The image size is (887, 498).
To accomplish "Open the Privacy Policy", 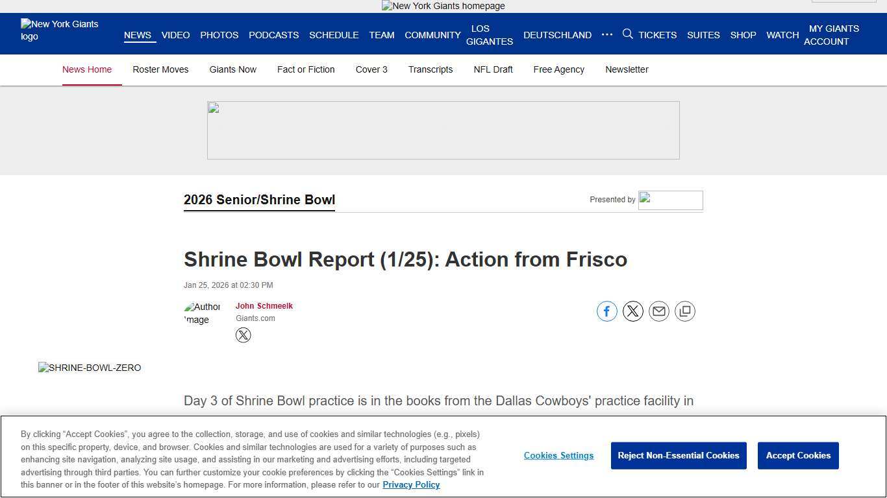I will (x=411, y=484).
